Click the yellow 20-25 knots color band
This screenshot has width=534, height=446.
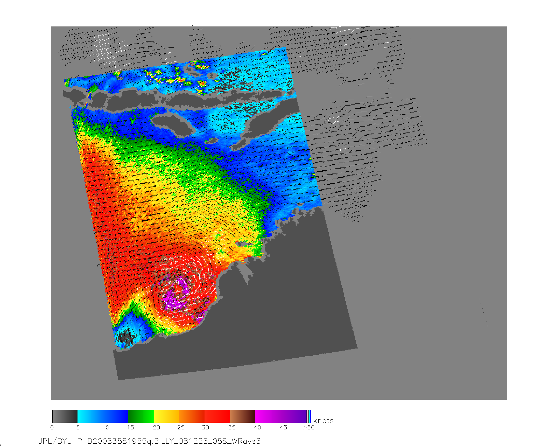pyautogui.click(x=166, y=416)
